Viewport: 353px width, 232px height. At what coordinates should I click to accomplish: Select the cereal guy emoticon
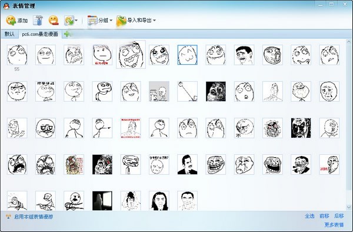coord(74,201)
